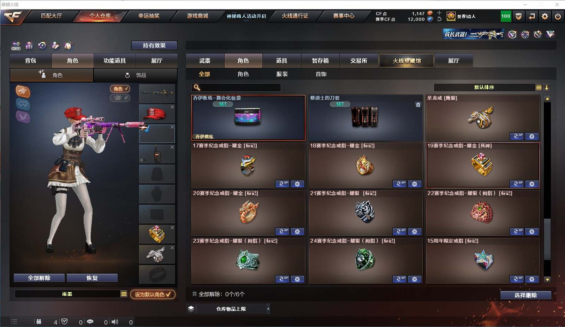
Task: Click the 全部解除 button
Action: click(39, 278)
